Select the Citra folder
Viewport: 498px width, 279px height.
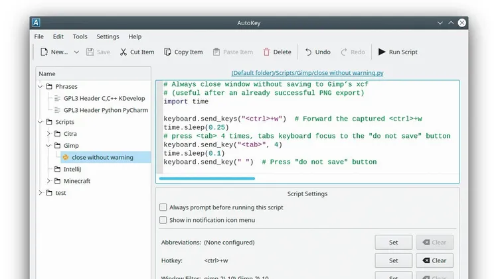(x=70, y=134)
